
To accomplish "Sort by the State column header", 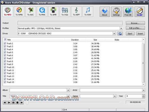I will 117,40.
